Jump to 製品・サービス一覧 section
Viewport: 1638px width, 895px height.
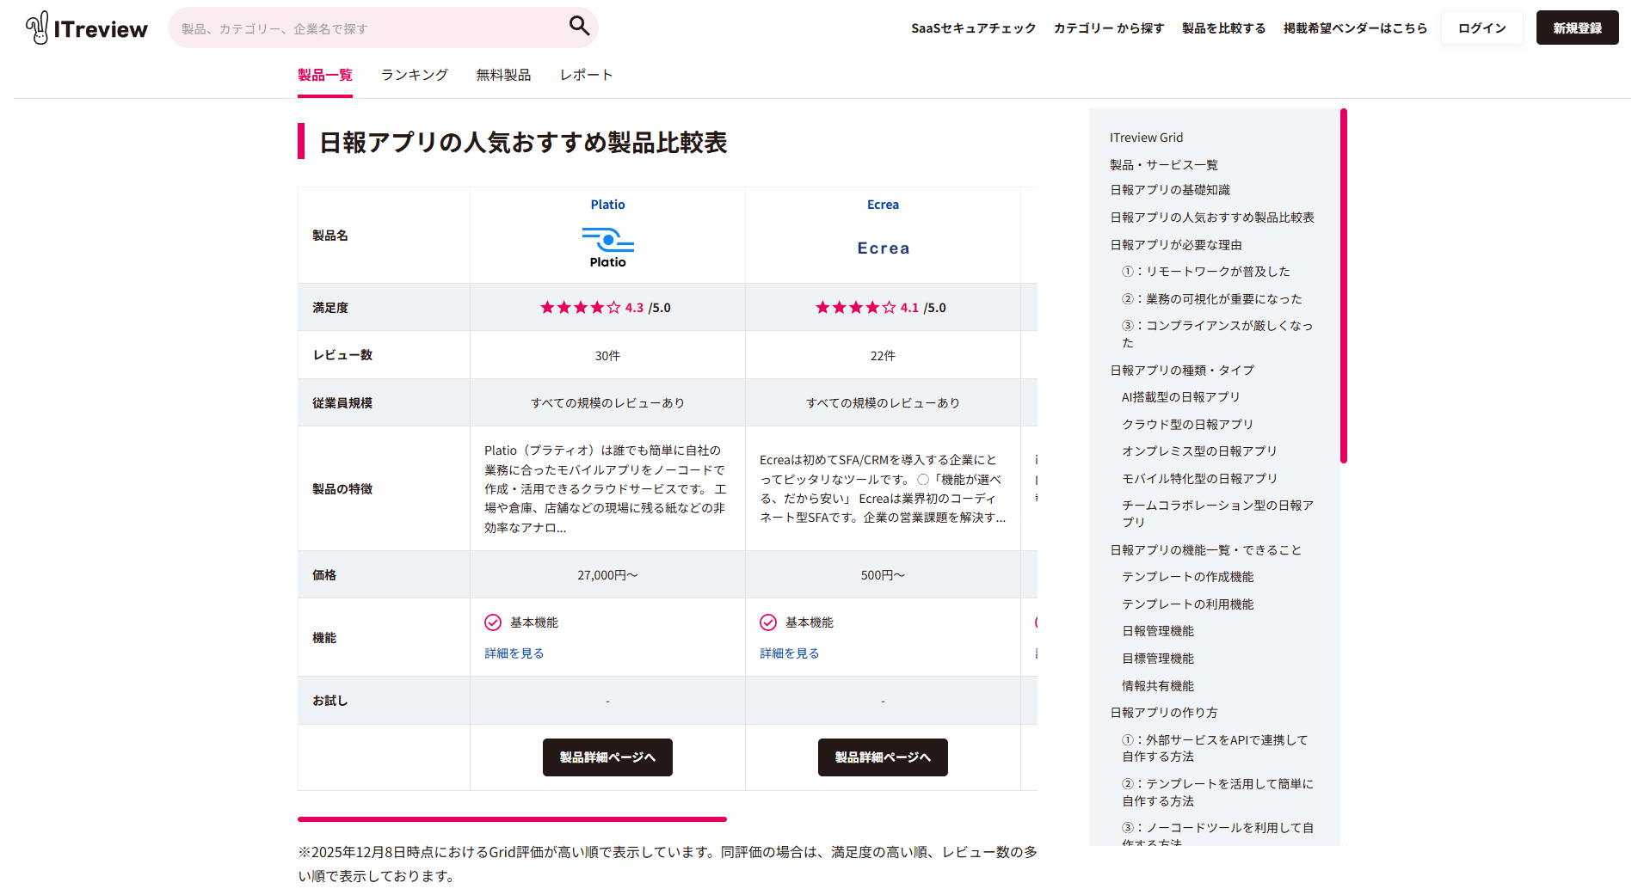click(x=1164, y=165)
